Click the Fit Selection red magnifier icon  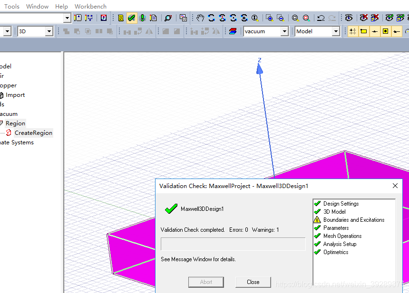click(x=306, y=18)
